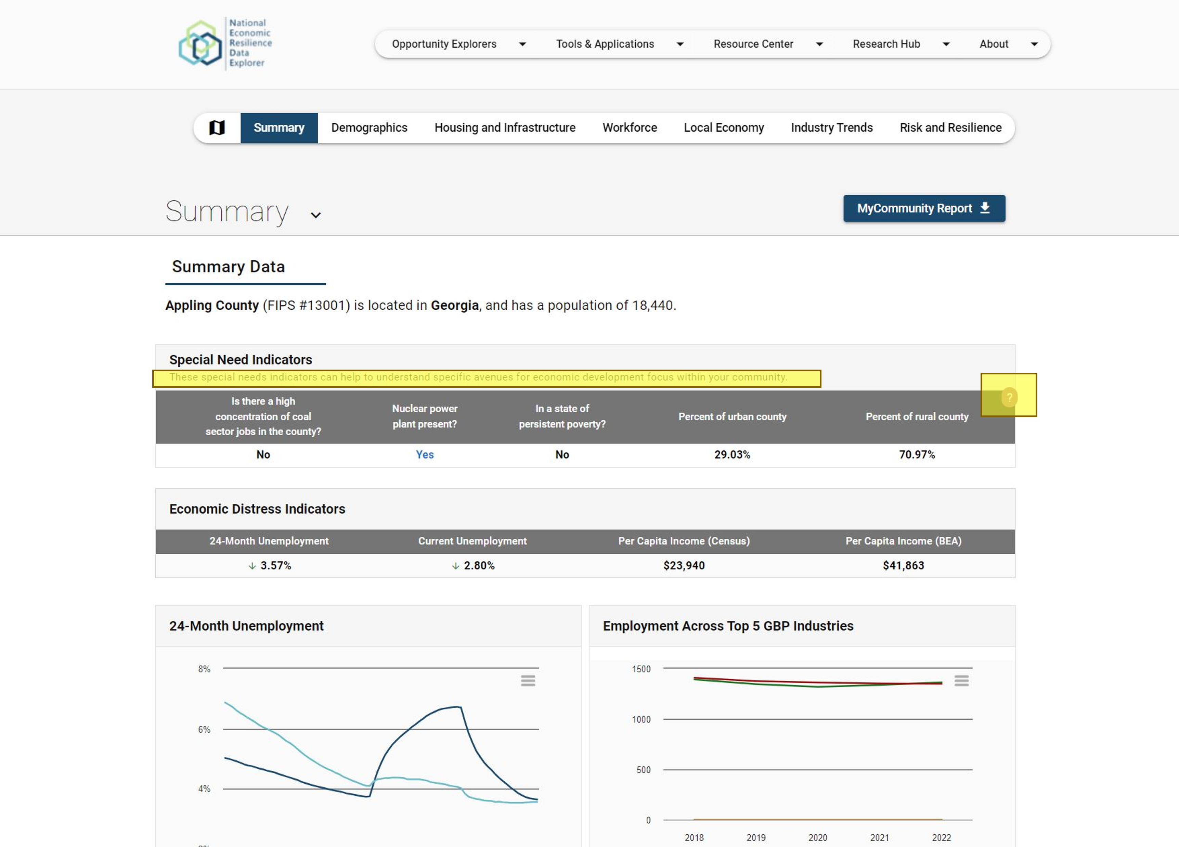
Task: Click the Employment Across Top 5 GBP Industries title
Action: click(728, 626)
